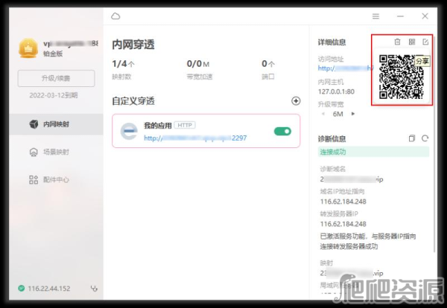Image resolution: width=447 pixels, height=308 pixels.
Task: Click IP address 116.22.44.152
Action: pos(49,289)
